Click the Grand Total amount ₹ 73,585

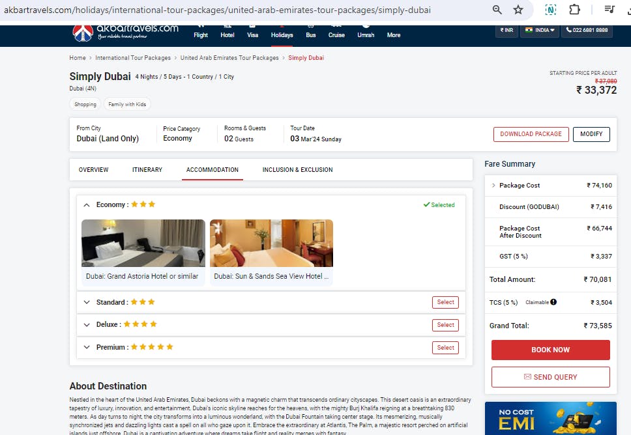(598, 326)
